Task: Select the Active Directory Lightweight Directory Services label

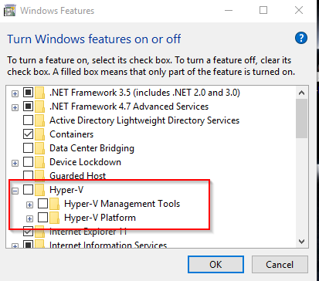Action: pyautogui.click(x=144, y=120)
